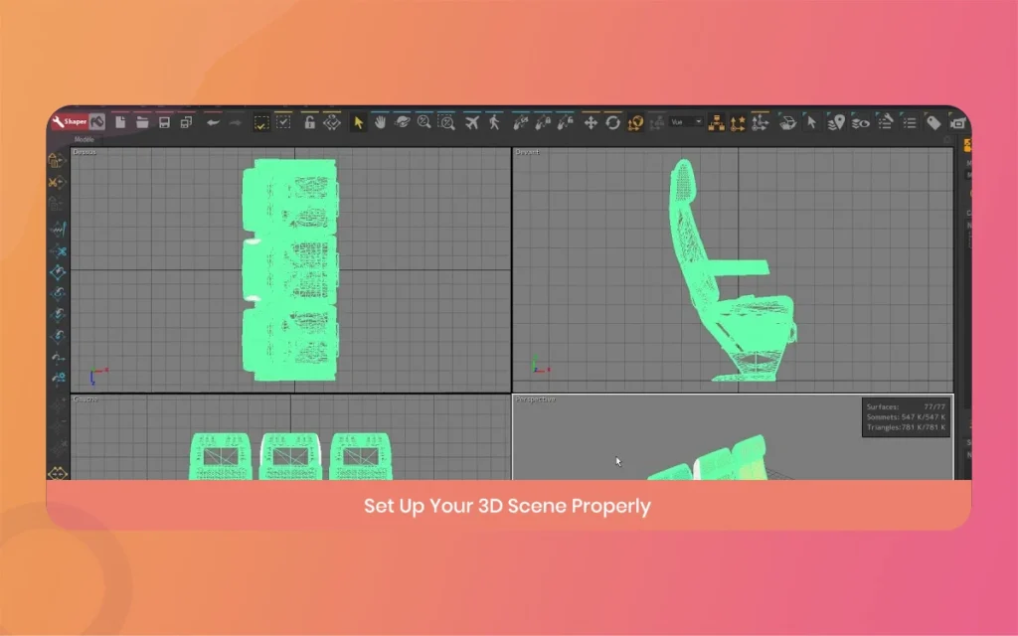The width and height of the screenshot is (1018, 636).
Task: Select the magnifier zoom tool
Action: (424, 122)
